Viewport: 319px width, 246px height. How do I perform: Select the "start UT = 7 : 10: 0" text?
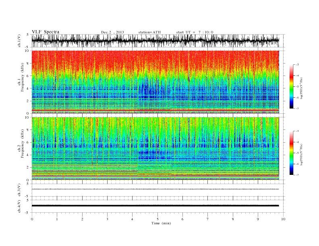tap(195, 32)
